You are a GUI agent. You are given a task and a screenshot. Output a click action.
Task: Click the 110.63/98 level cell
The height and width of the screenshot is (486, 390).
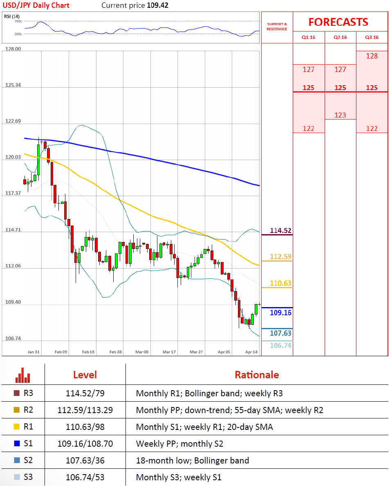point(85,427)
